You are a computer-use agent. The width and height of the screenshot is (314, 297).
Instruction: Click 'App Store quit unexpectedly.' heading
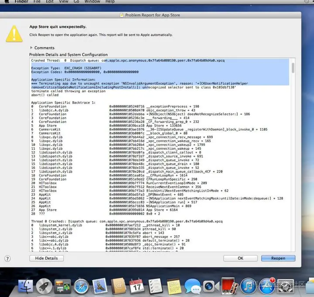(x=58, y=27)
